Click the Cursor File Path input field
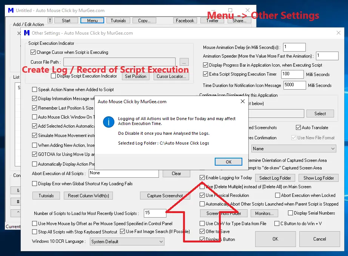The image size is (348, 256). [119, 62]
